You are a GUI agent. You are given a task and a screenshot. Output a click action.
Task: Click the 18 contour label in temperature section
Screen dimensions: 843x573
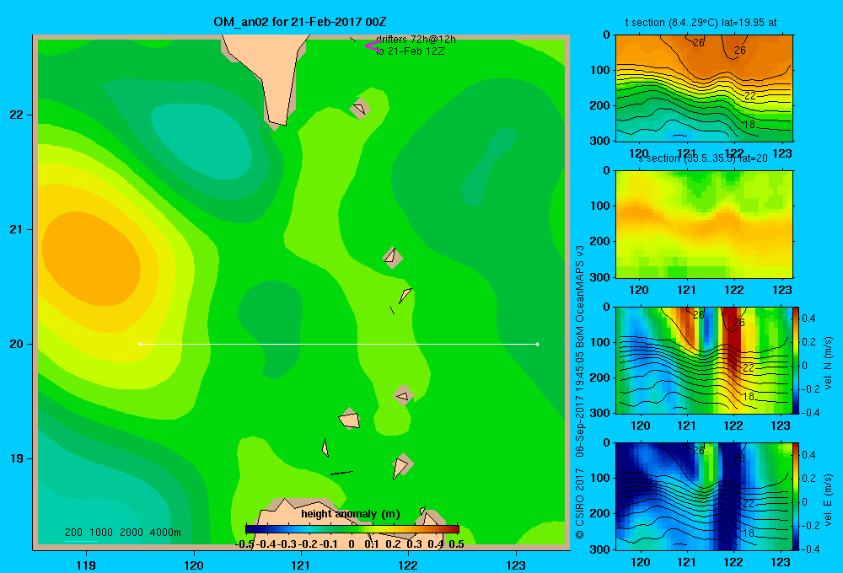click(x=749, y=124)
